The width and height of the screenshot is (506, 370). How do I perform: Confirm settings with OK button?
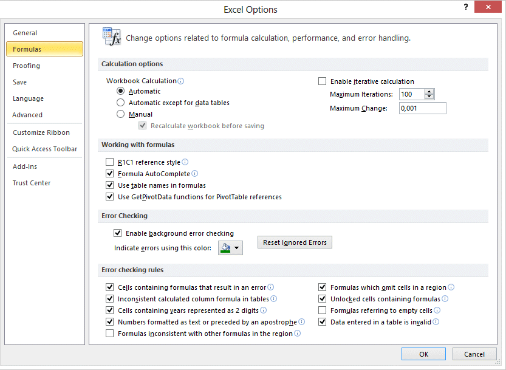[424, 354]
